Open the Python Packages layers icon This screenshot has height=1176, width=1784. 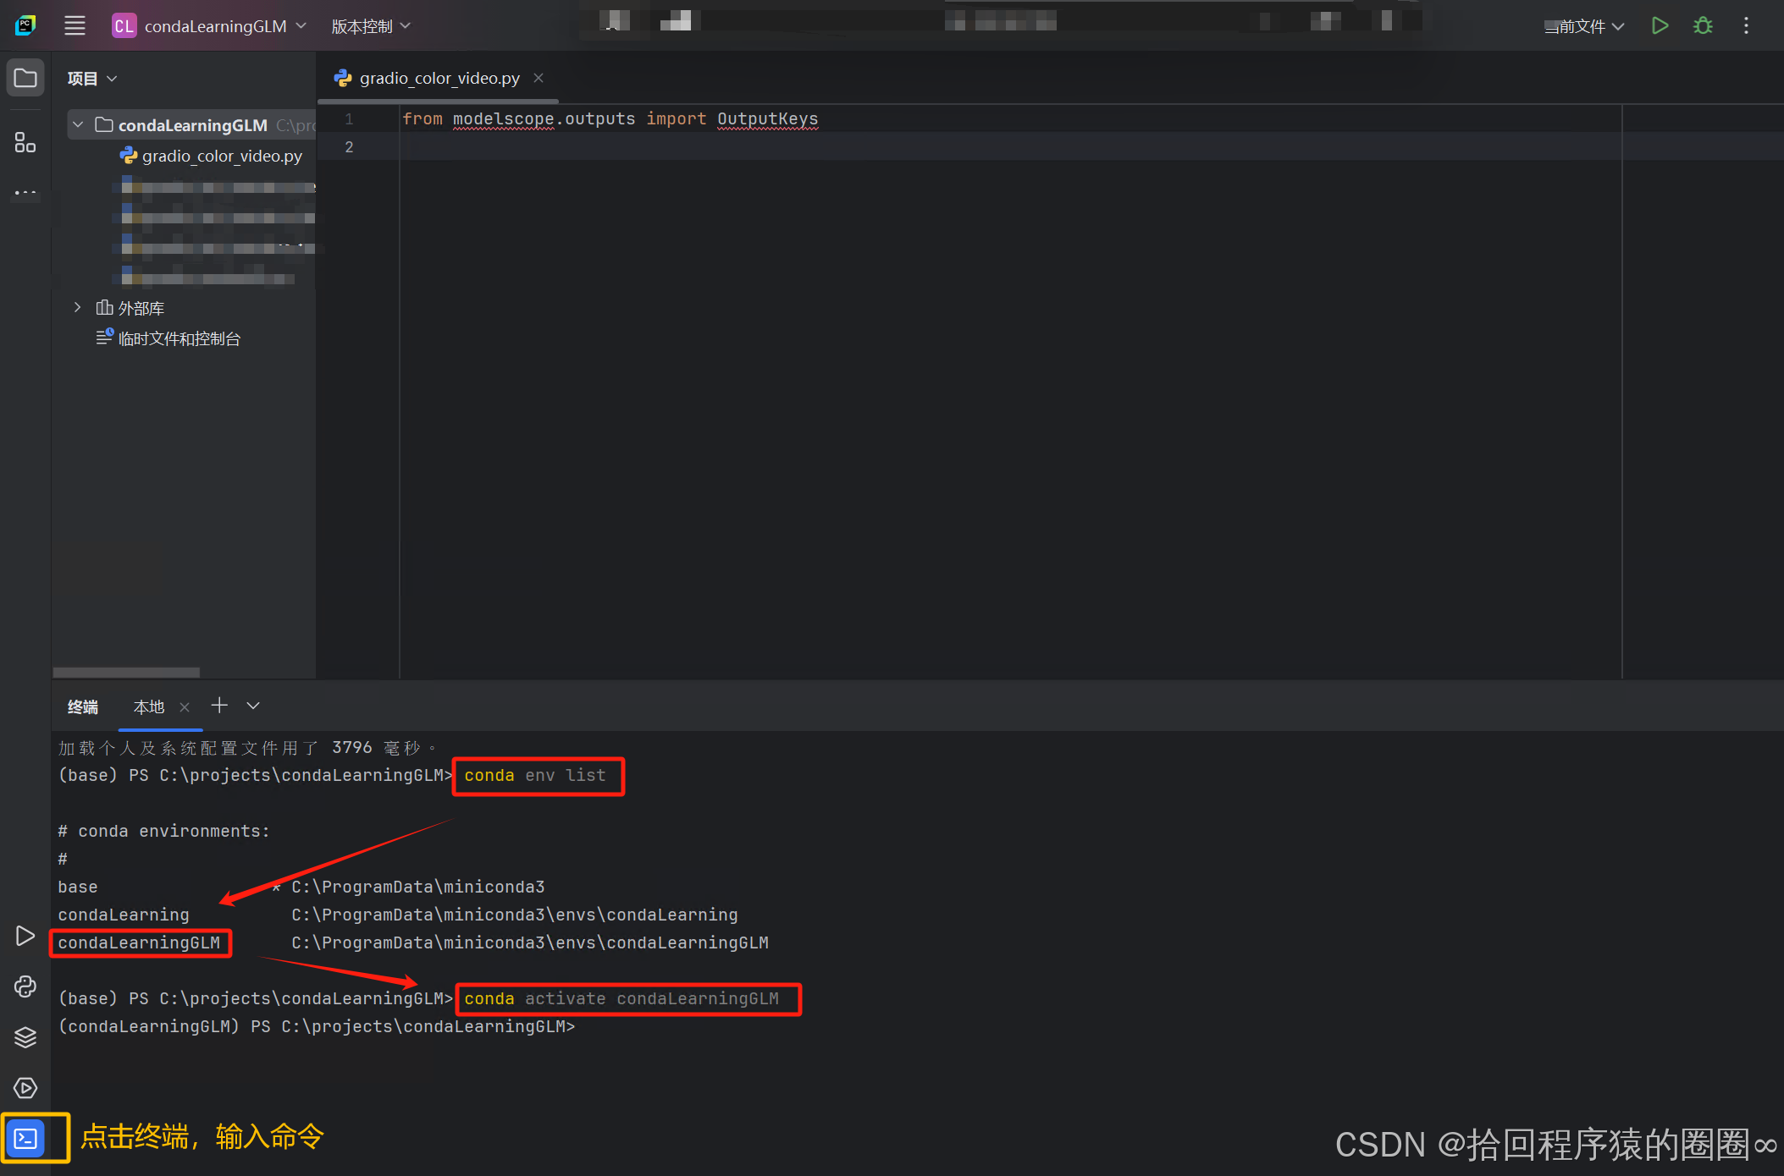[25, 1037]
